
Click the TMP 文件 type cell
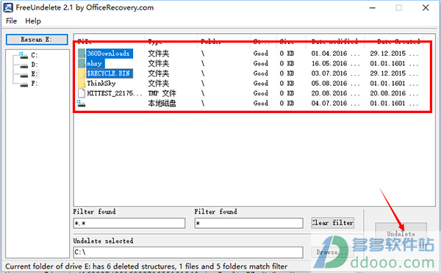(162, 93)
